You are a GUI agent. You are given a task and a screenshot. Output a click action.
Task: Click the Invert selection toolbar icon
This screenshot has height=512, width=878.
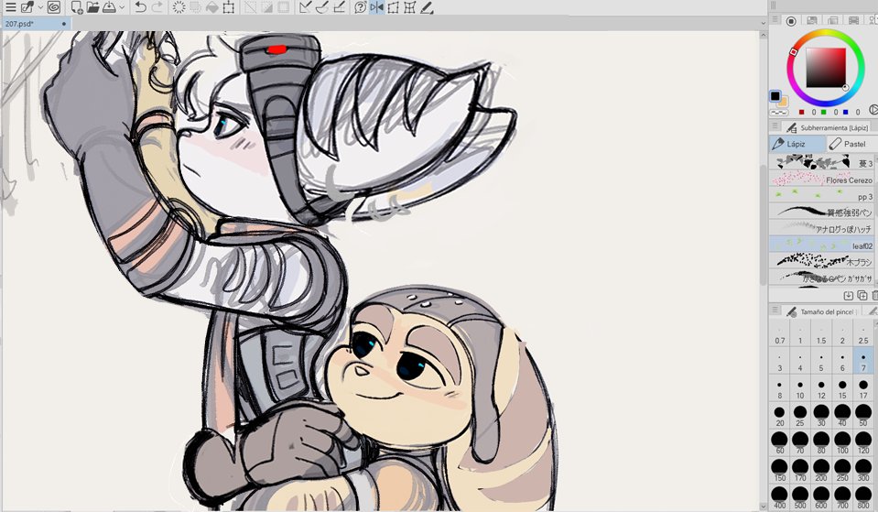pyautogui.click(x=266, y=7)
